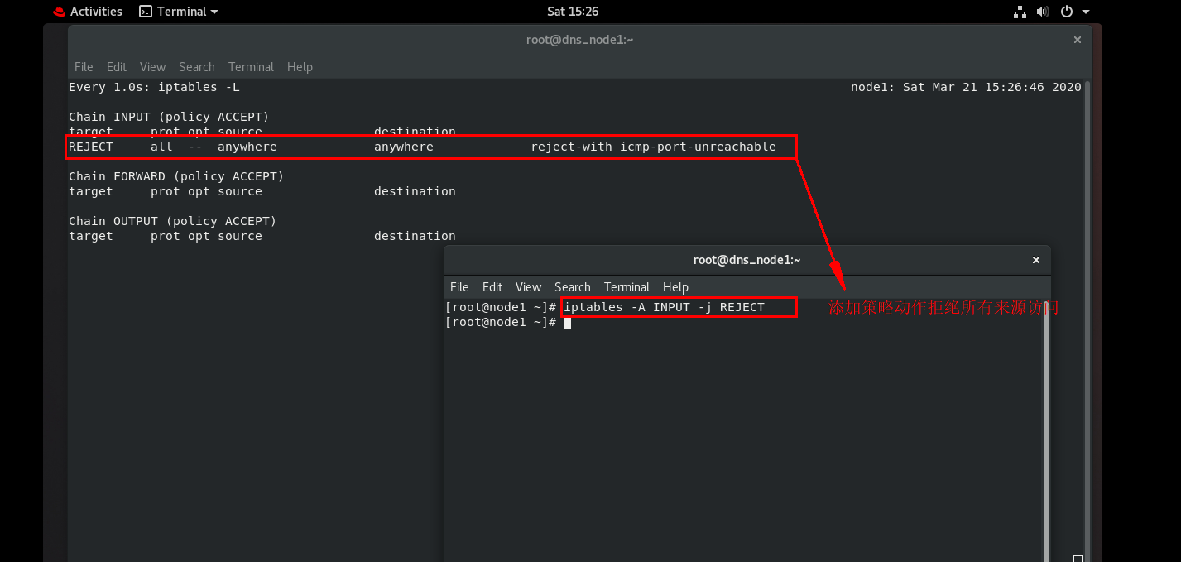
Task: Click the volume speaker icon
Action: coord(1043,12)
